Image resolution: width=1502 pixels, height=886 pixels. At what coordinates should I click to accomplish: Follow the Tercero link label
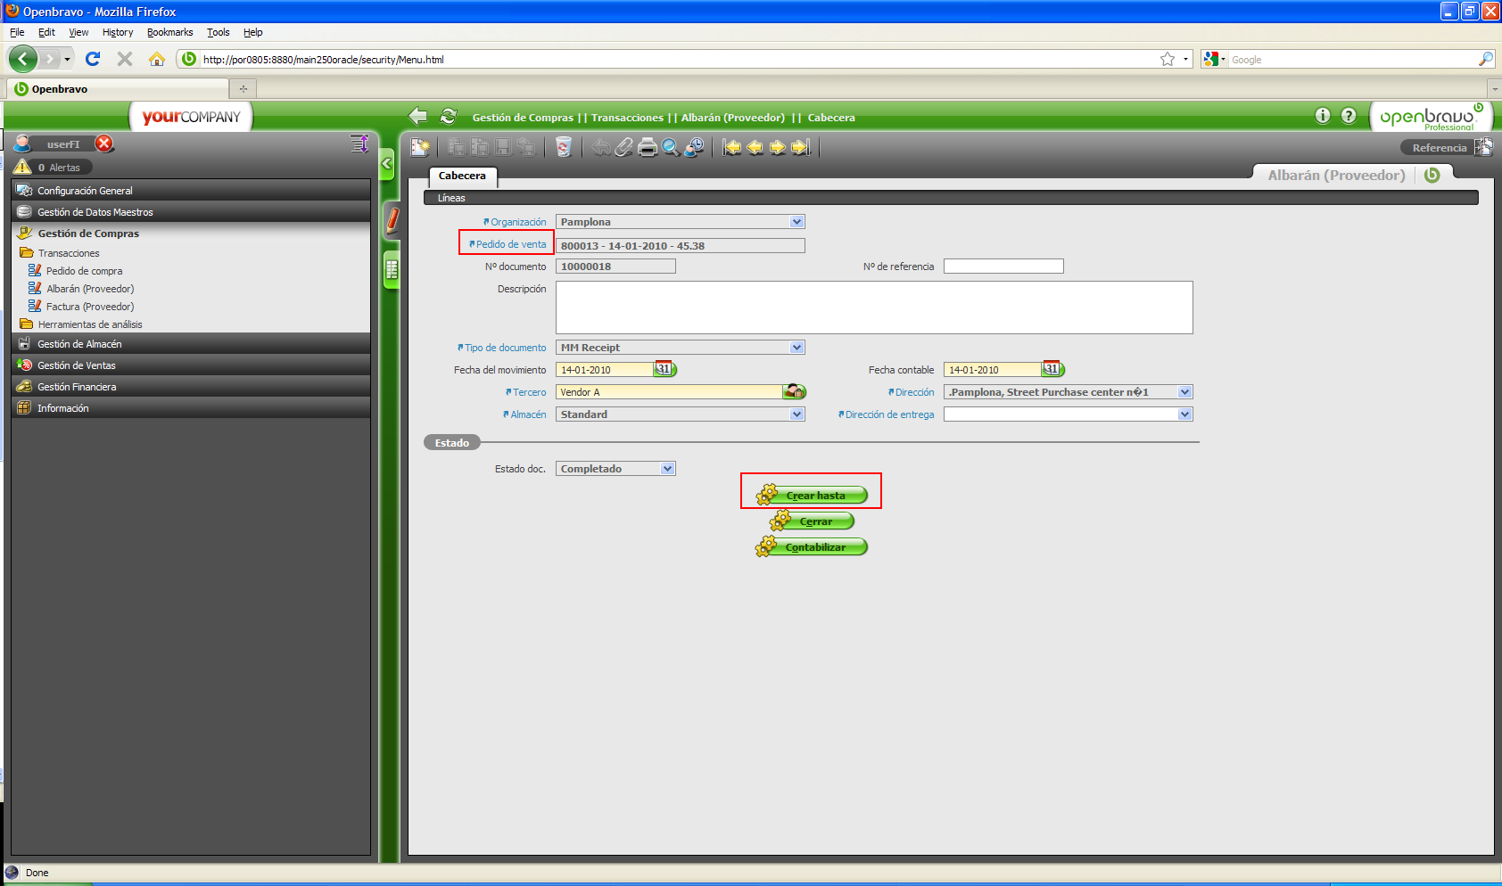[530, 392]
